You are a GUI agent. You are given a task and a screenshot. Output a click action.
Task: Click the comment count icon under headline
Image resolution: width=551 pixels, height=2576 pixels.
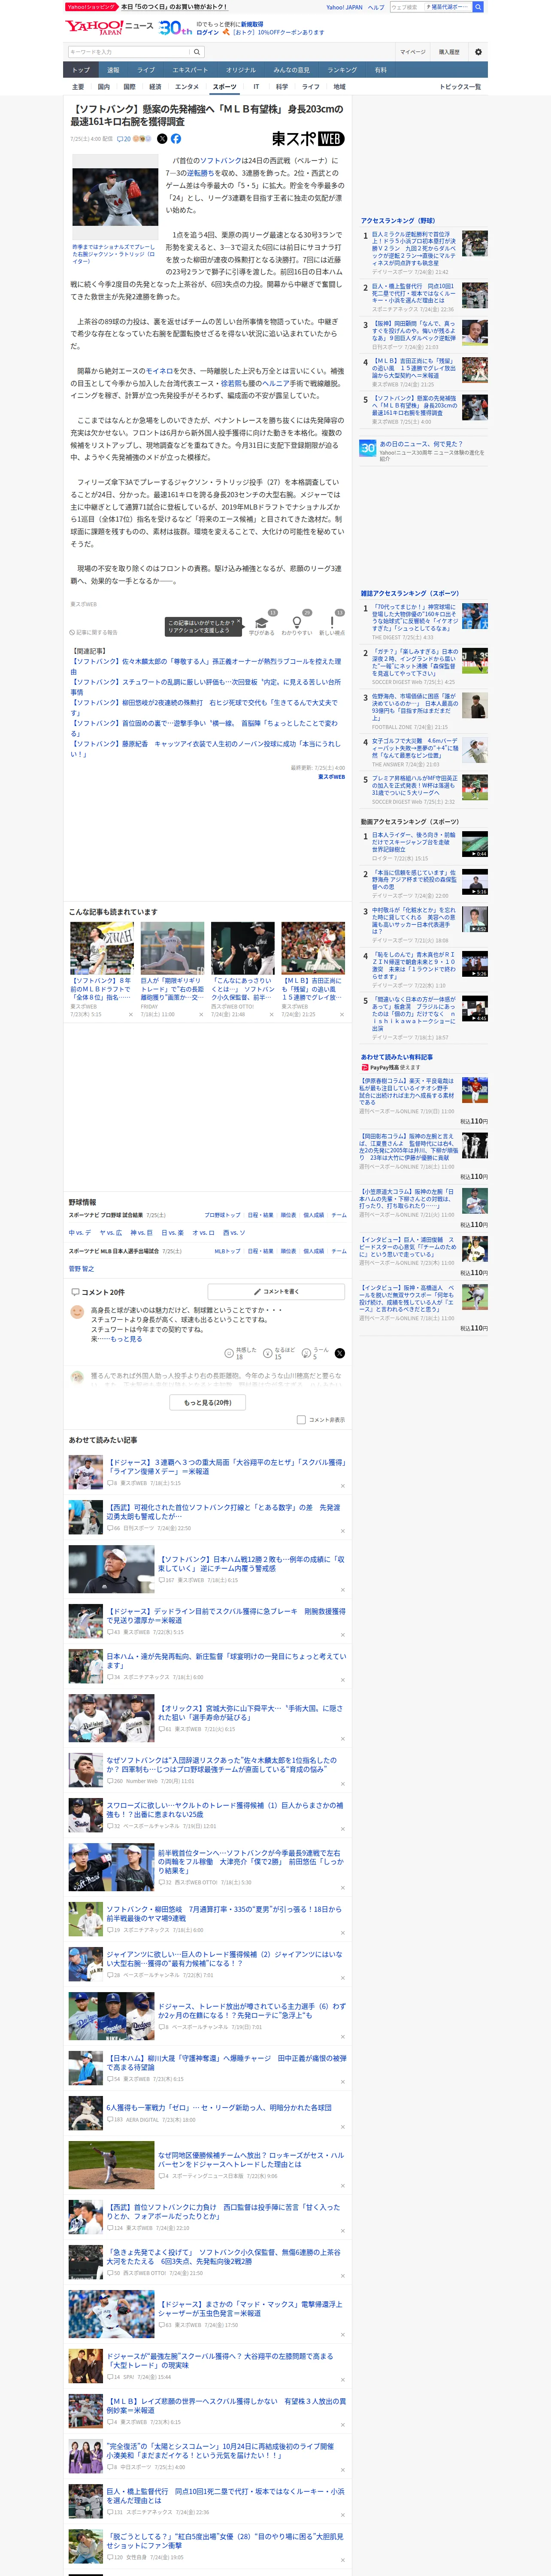point(124,139)
